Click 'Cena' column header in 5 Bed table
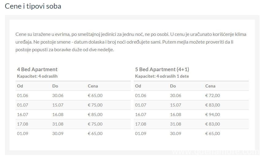Viewport: 265px width, 159px height. (210, 86)
